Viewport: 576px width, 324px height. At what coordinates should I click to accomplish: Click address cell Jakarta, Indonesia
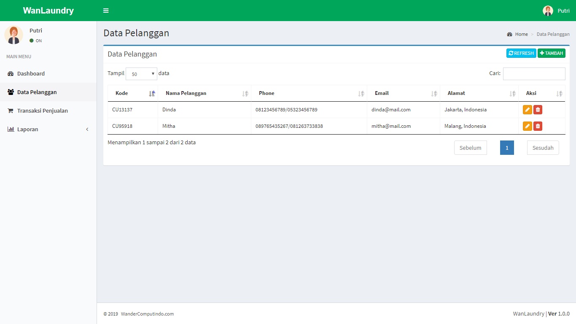(466, 110)
